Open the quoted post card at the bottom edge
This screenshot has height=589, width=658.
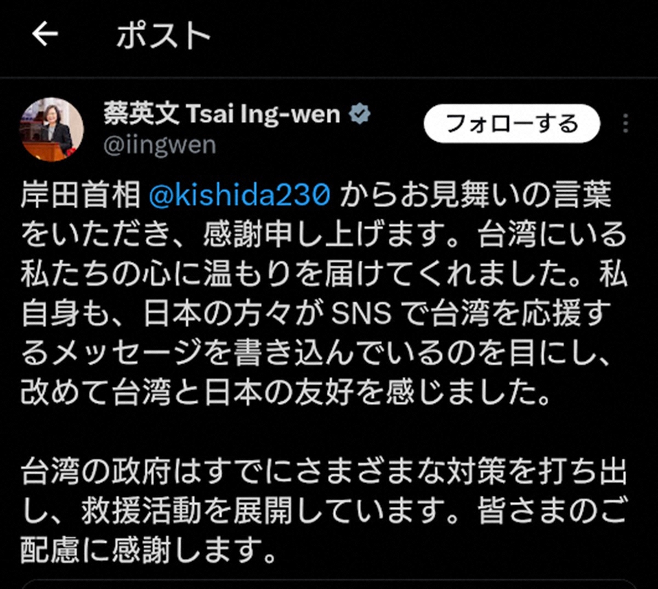(329, 585)
